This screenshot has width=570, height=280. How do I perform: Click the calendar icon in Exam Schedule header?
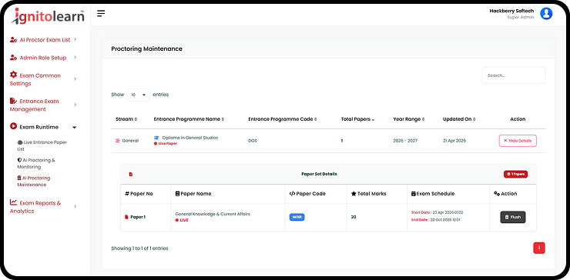tap(414, 194)
